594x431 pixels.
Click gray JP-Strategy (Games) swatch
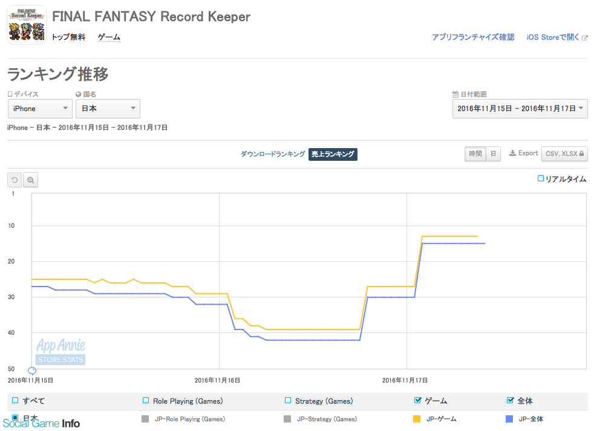[287, 419]
